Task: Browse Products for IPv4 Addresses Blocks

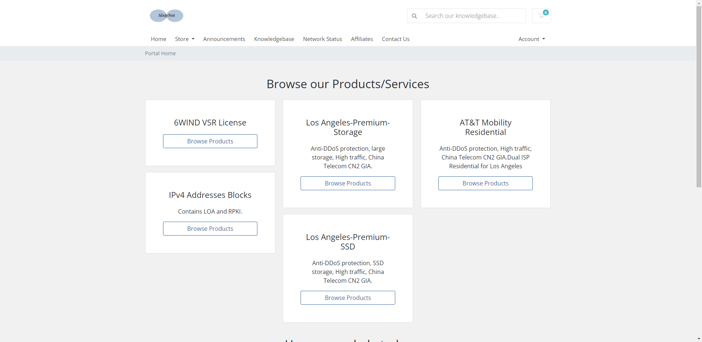Action: (210, 228)
